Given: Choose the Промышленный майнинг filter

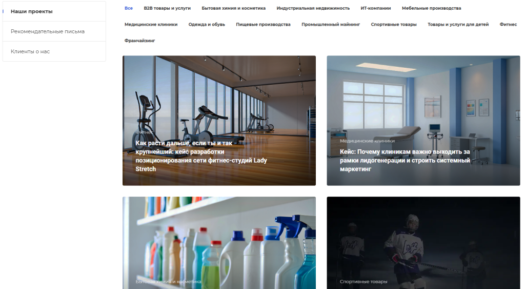Looking at the screenshot, I should [x=331, y=25].
